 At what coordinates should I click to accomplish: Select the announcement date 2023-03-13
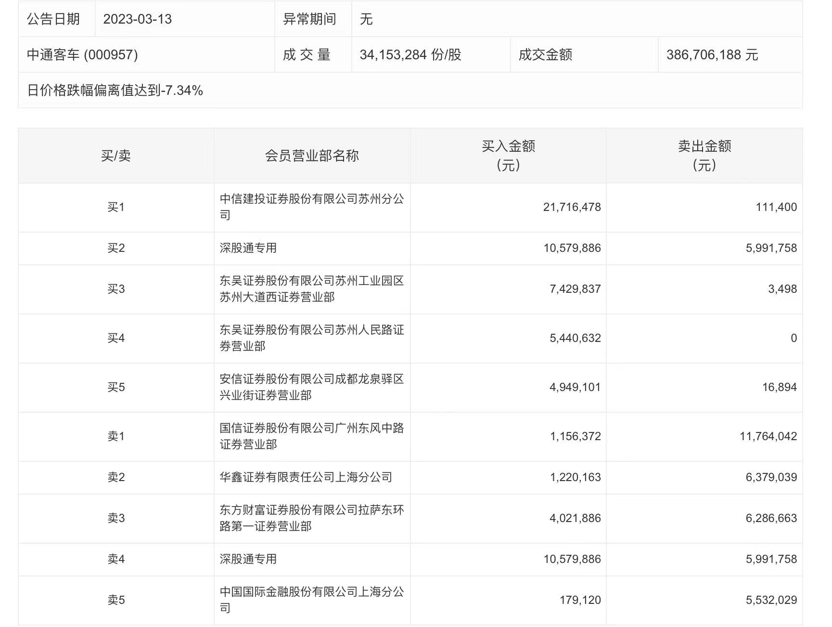click(138, 19)
